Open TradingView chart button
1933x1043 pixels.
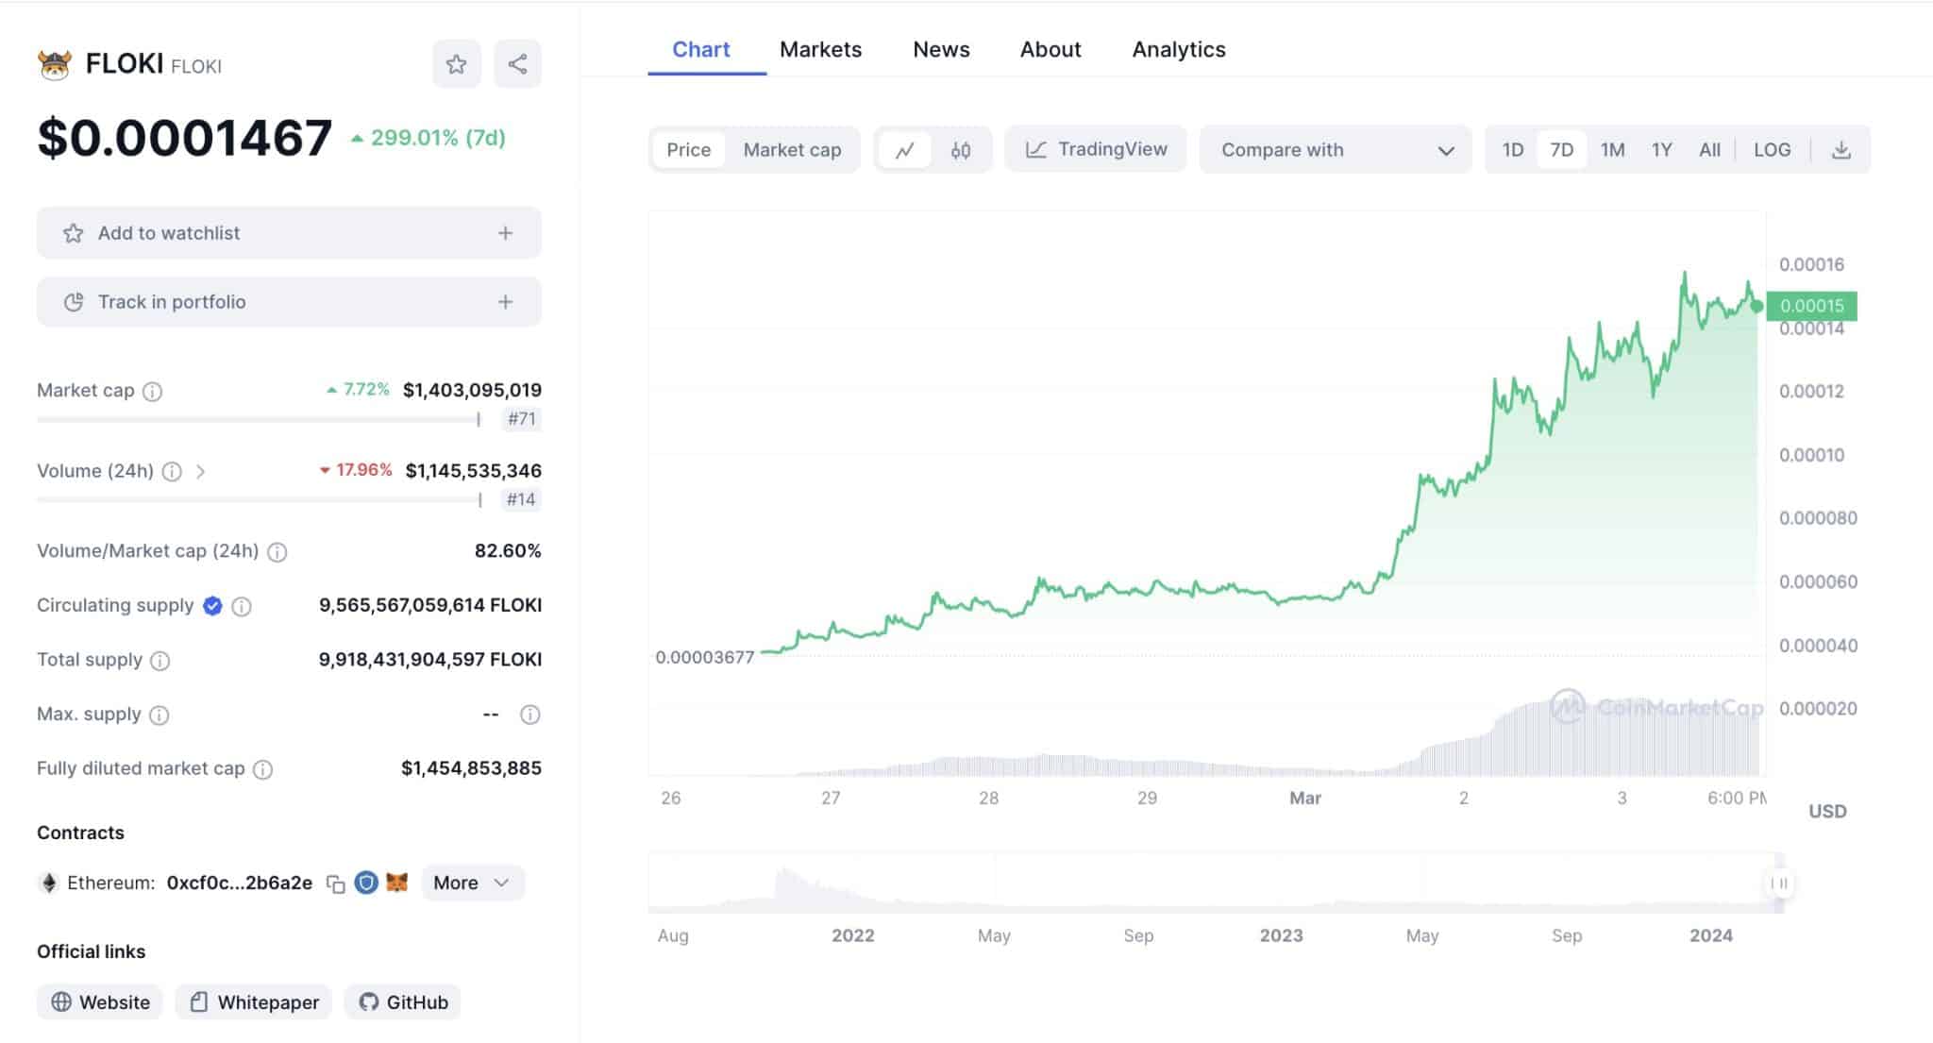[1096, 149]
